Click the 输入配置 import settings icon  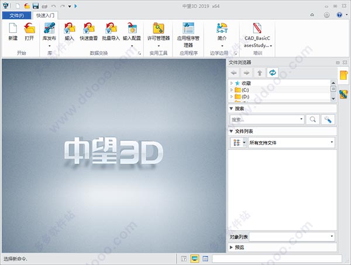pos(132,28)
